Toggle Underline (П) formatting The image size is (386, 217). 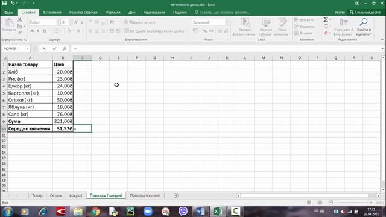tap(45, 31)
